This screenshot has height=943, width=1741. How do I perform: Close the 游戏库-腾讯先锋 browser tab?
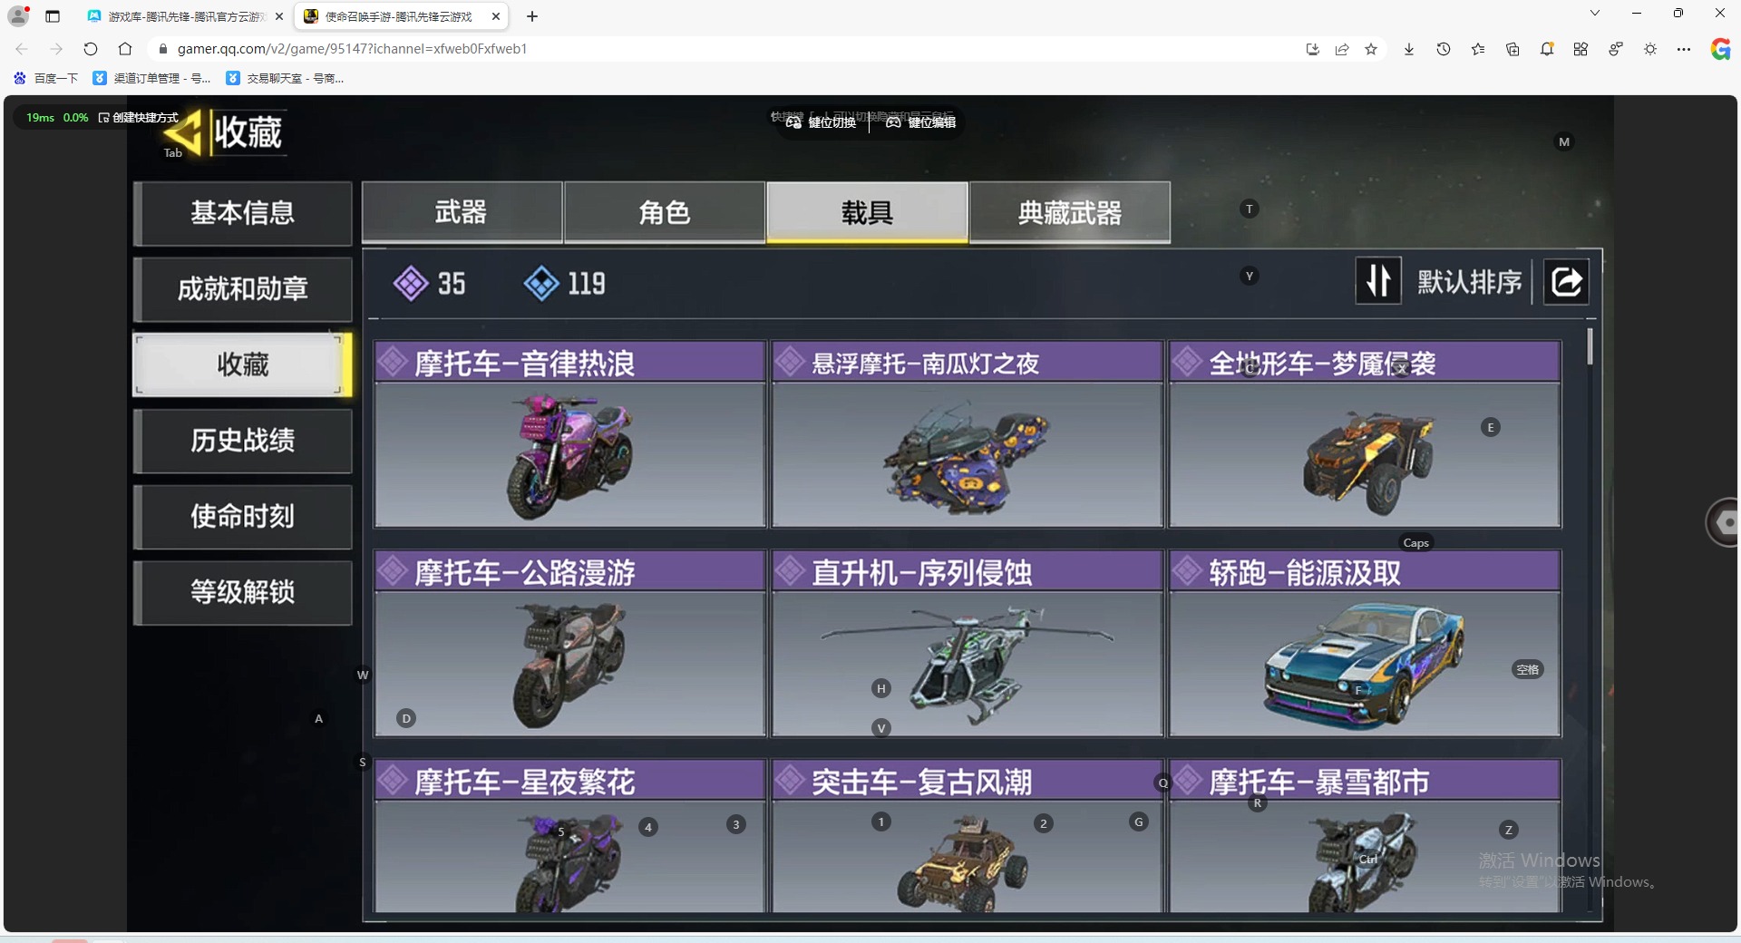click(x=279, y=16)
